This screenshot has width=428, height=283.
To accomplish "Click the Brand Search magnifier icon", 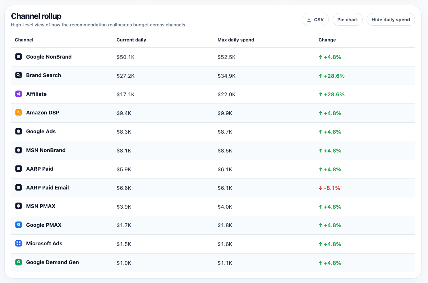I will (19, 75).
